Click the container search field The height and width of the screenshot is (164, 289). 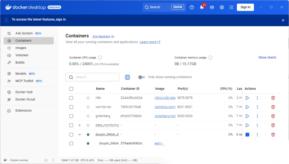[x=92, y=77]
